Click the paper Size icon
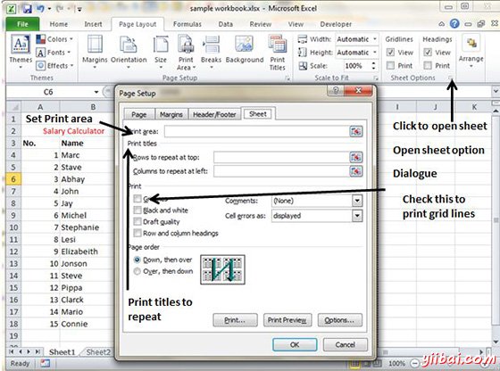This screenshot has width=500, height=371. [x=161, y=45]
